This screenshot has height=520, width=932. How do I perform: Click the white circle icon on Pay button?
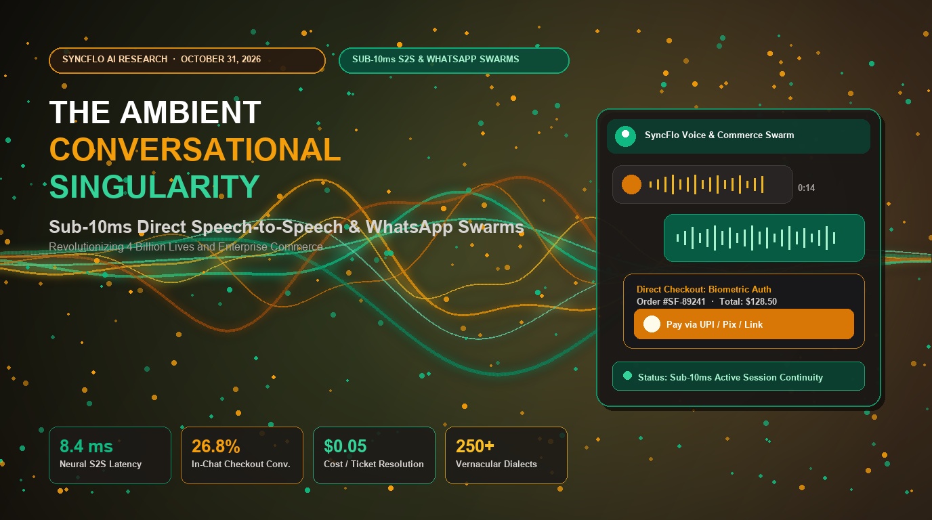click(x=652, y=324)
